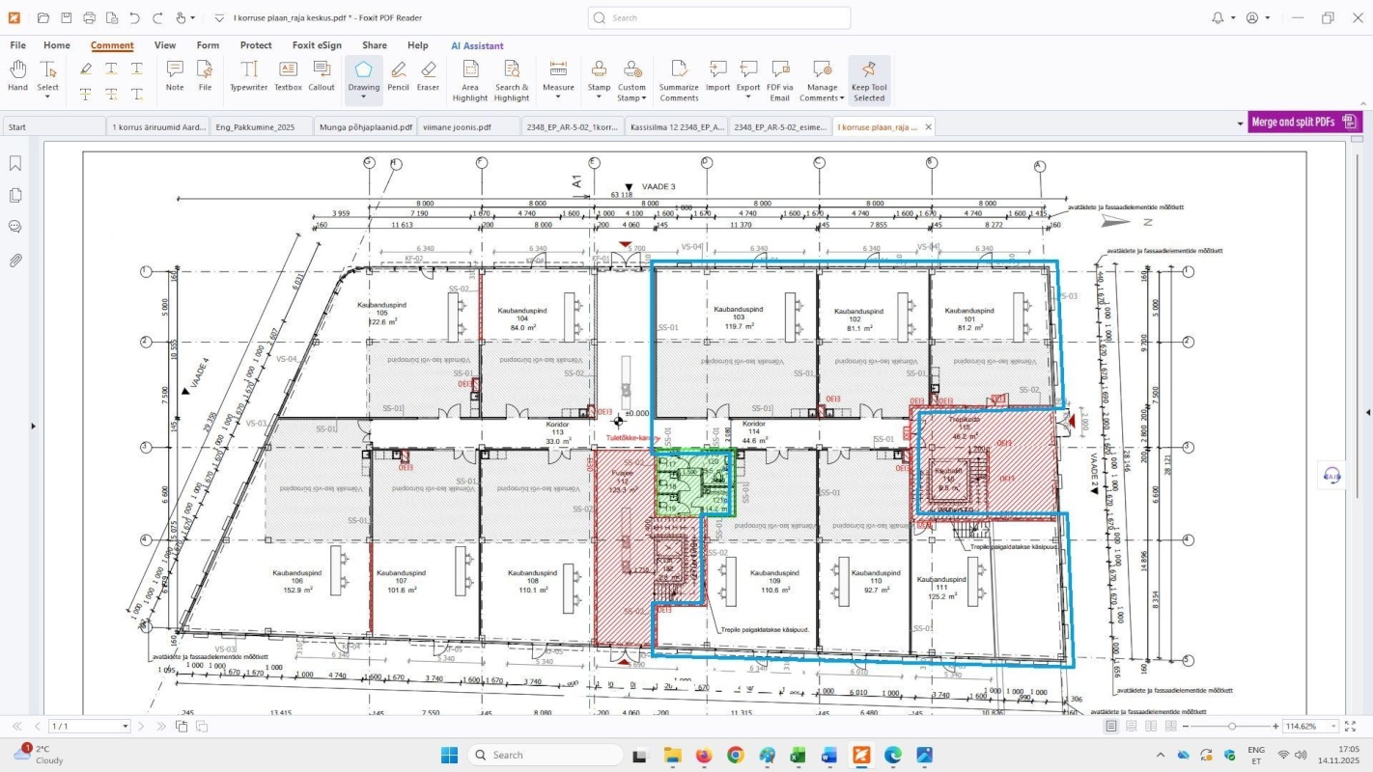Choose the Callout comment tool

point(322,75)
